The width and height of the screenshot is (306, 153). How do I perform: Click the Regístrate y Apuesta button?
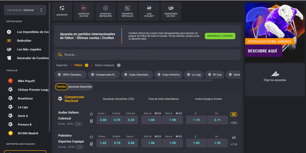point(220,36)
